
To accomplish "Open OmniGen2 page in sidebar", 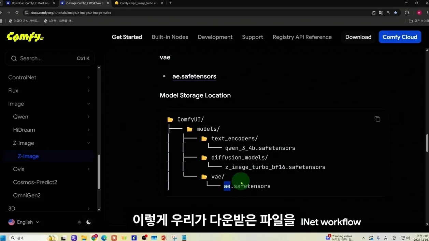I will click(27, 195).
